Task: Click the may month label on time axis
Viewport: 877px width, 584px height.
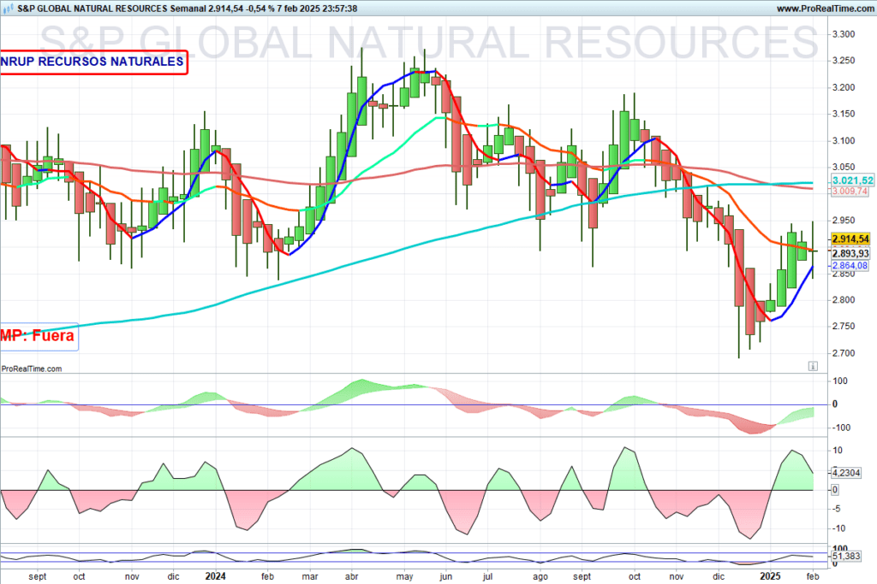Action: tap(404, 576)
